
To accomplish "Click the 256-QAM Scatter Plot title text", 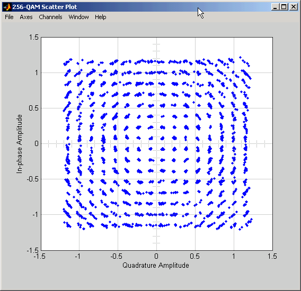I will click(x=45, y=7).
